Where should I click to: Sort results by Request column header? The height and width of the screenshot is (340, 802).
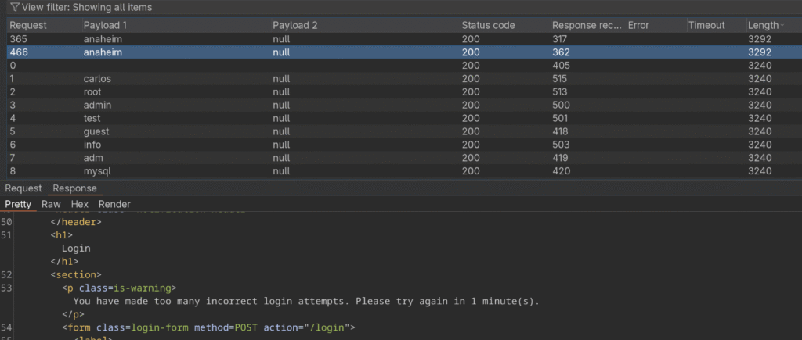click(x=28, y=25)
